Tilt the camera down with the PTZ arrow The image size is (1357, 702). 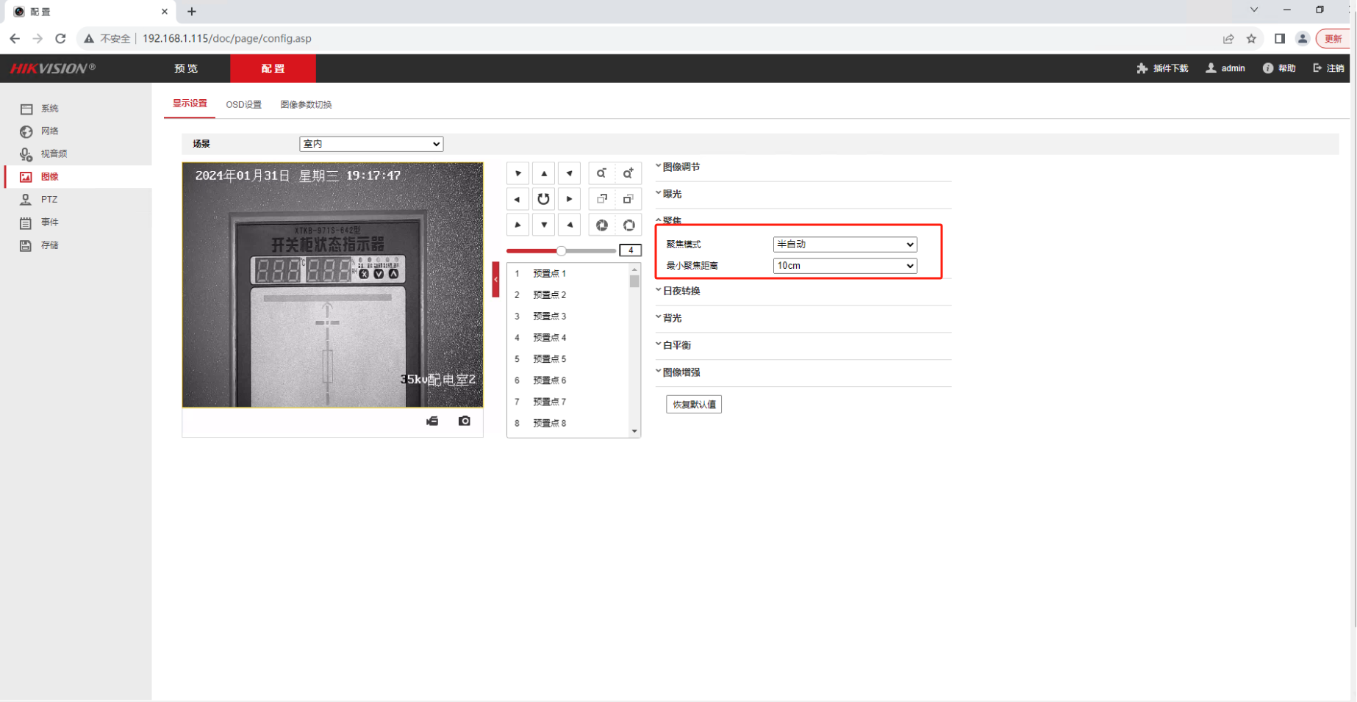pos(544,225)
